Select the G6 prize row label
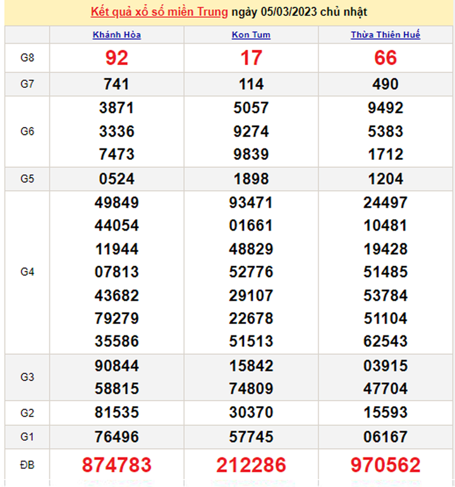The image size is (455, 487). pos(27,131)
